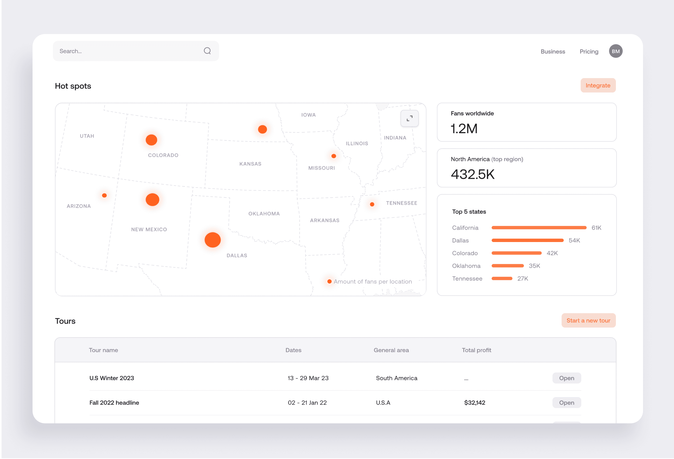Go to the Pricing page

589,52
